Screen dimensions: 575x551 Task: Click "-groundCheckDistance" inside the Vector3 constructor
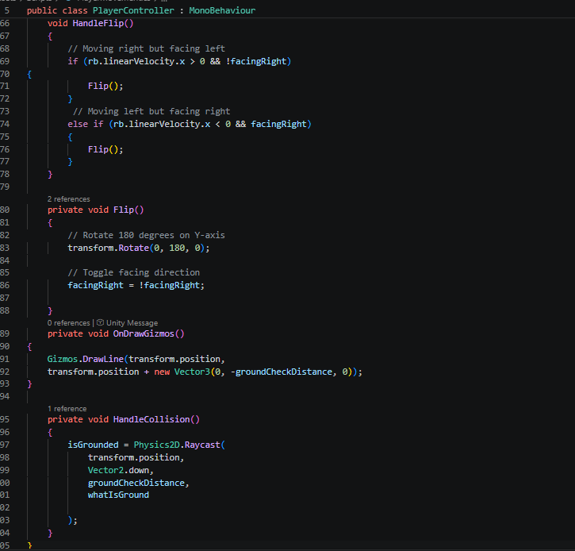(x=282, y=372)
